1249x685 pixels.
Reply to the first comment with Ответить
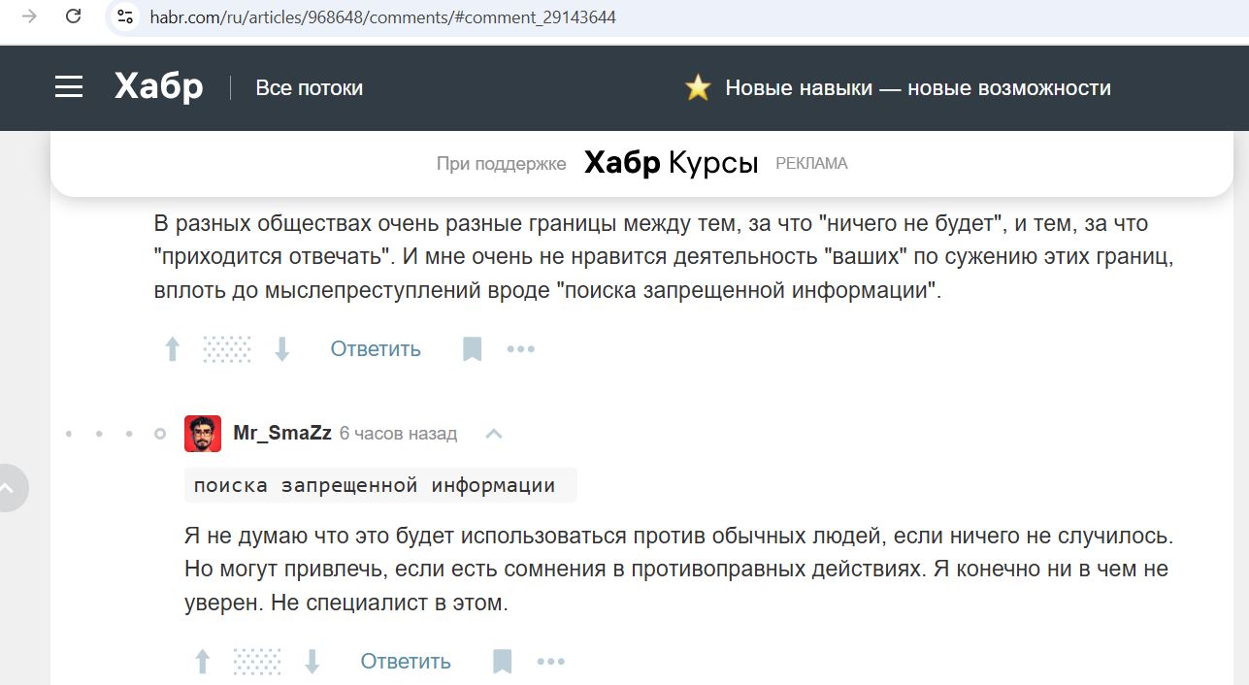click(376, 349)
